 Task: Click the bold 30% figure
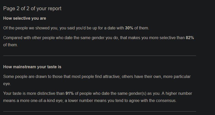pos(129,28)
